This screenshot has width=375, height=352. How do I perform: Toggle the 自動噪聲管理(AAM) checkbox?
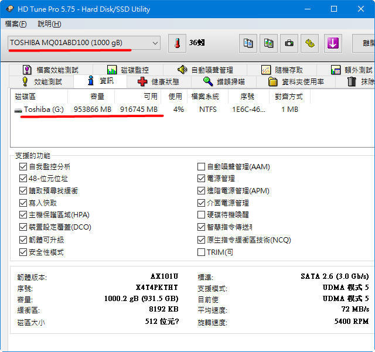201,166
